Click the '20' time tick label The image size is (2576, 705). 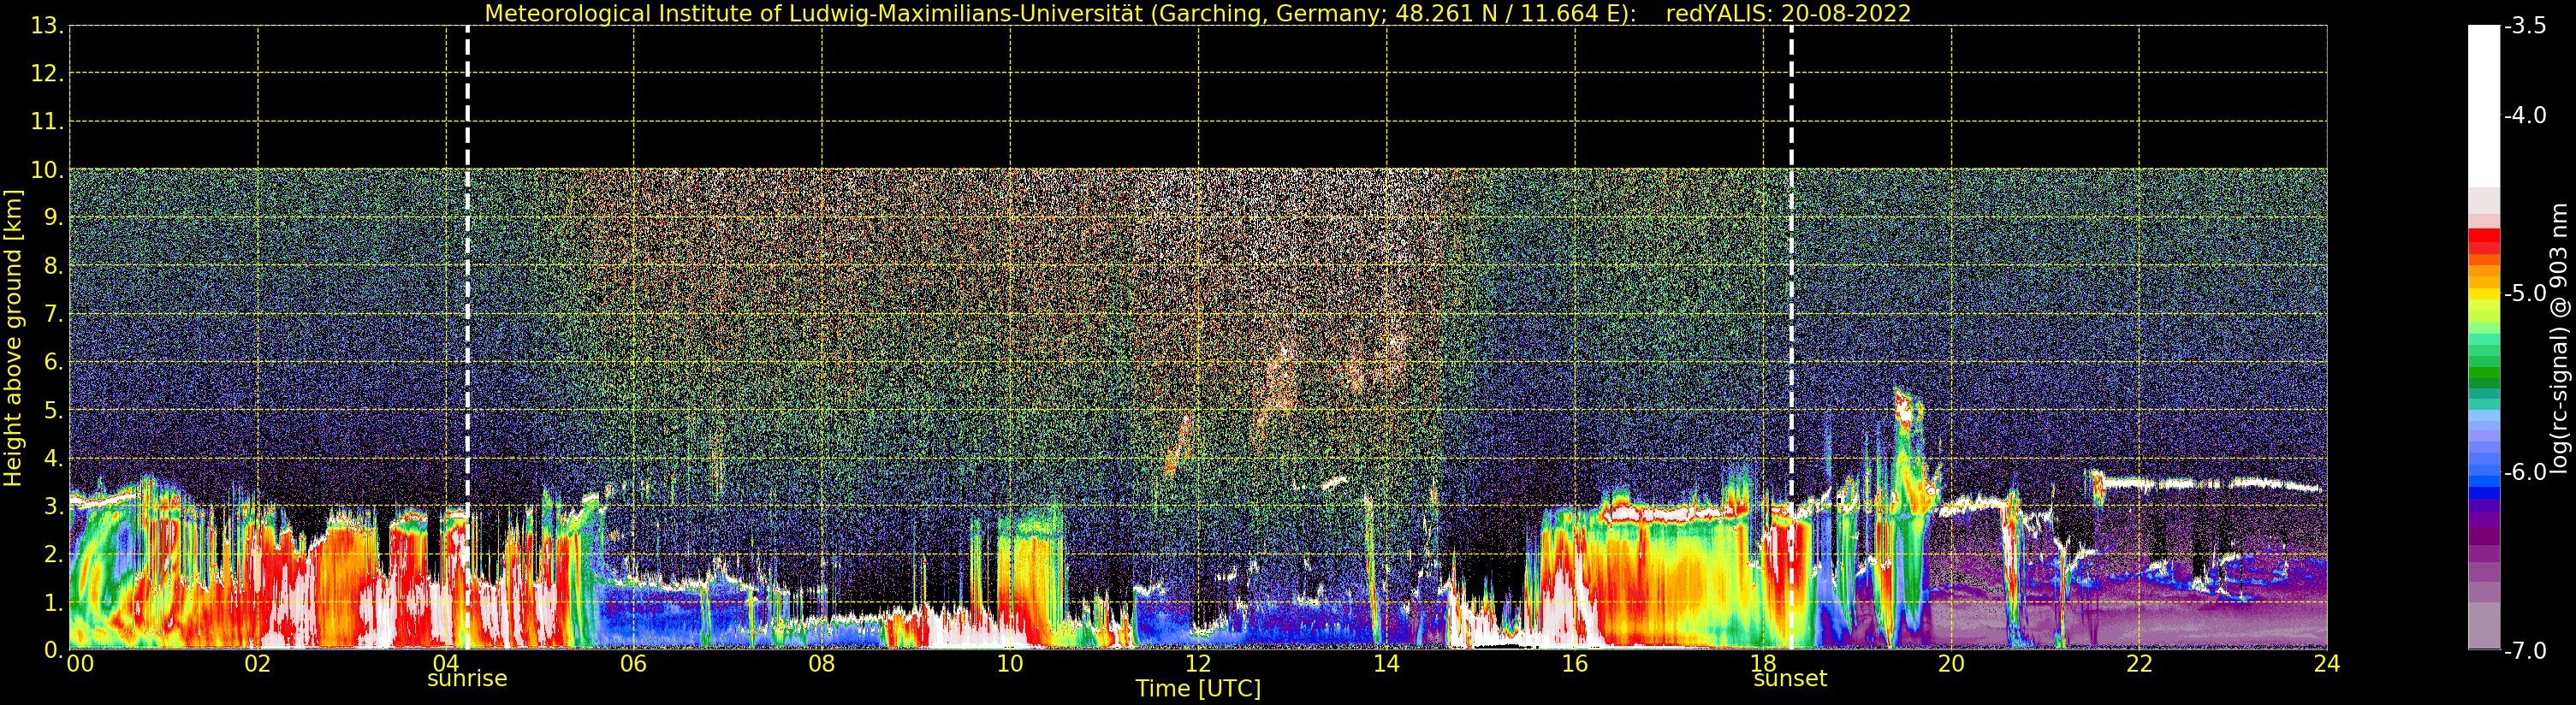click(x=1951, y=664)
